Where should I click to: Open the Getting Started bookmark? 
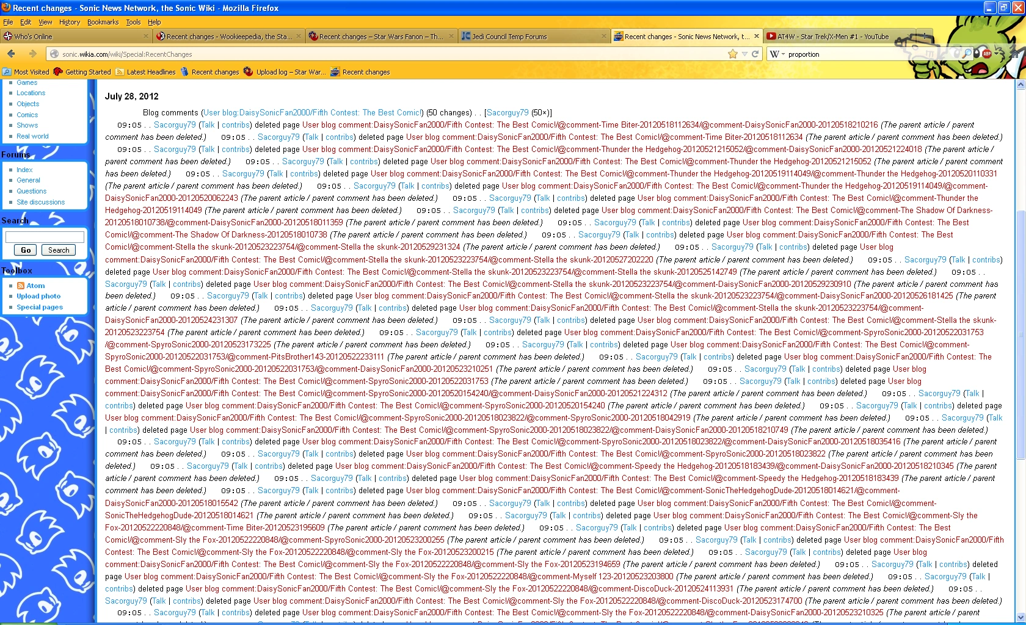(x=82, y=72)
